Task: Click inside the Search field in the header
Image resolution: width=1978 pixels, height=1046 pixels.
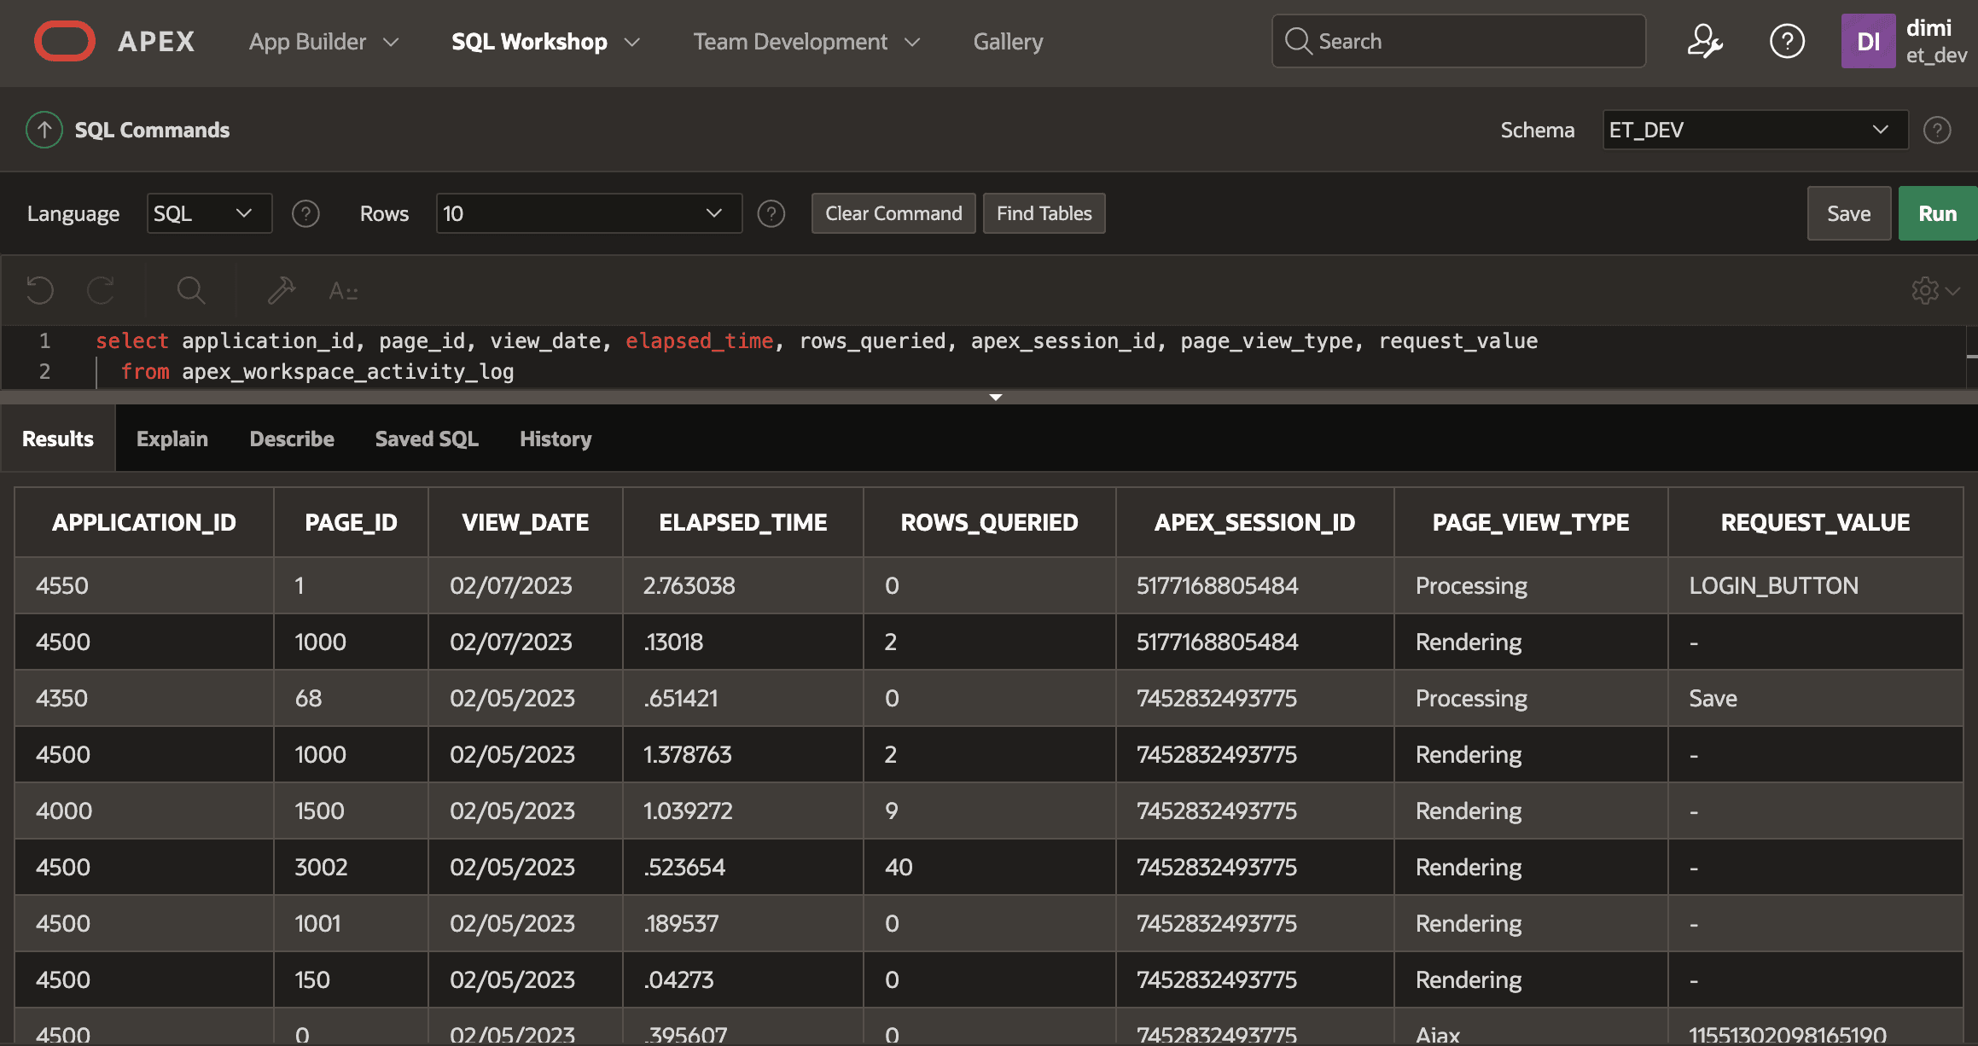Action: [1459, 40]
